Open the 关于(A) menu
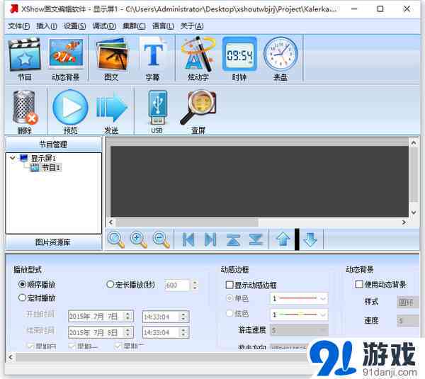The height and width of the screenshot is (379, 425). click(x=192, y=26)
